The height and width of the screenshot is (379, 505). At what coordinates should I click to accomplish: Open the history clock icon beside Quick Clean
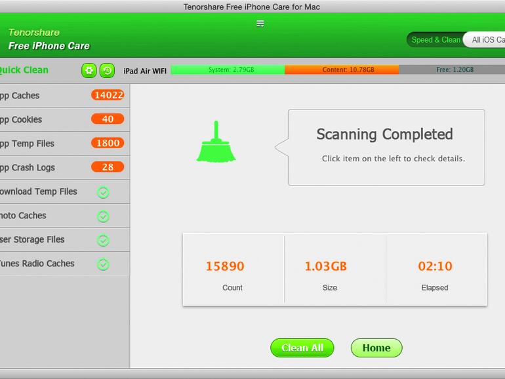click(x=108, y=71)
